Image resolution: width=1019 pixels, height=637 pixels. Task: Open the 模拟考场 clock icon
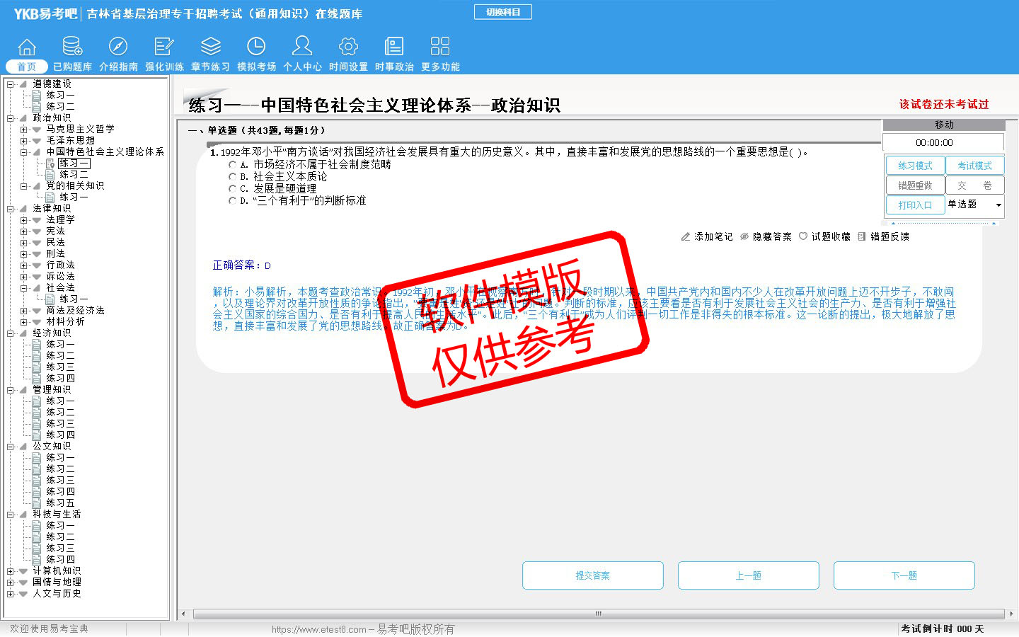256,47
